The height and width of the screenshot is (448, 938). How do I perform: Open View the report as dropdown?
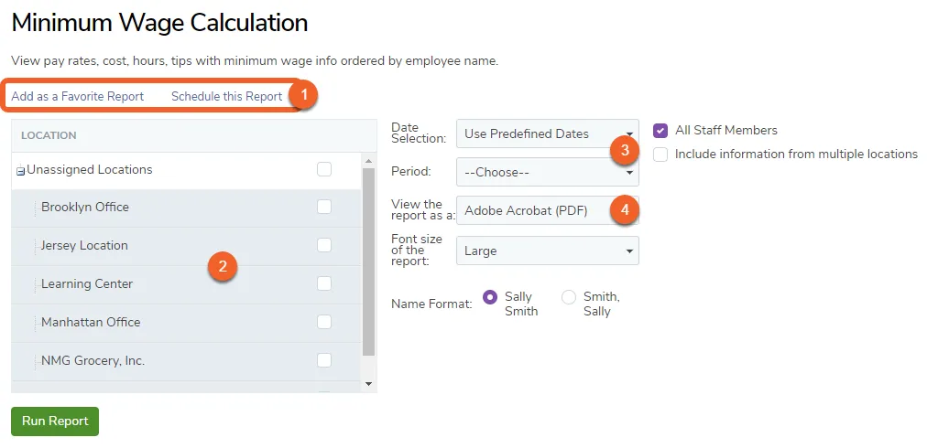click(x=548, y=210)
